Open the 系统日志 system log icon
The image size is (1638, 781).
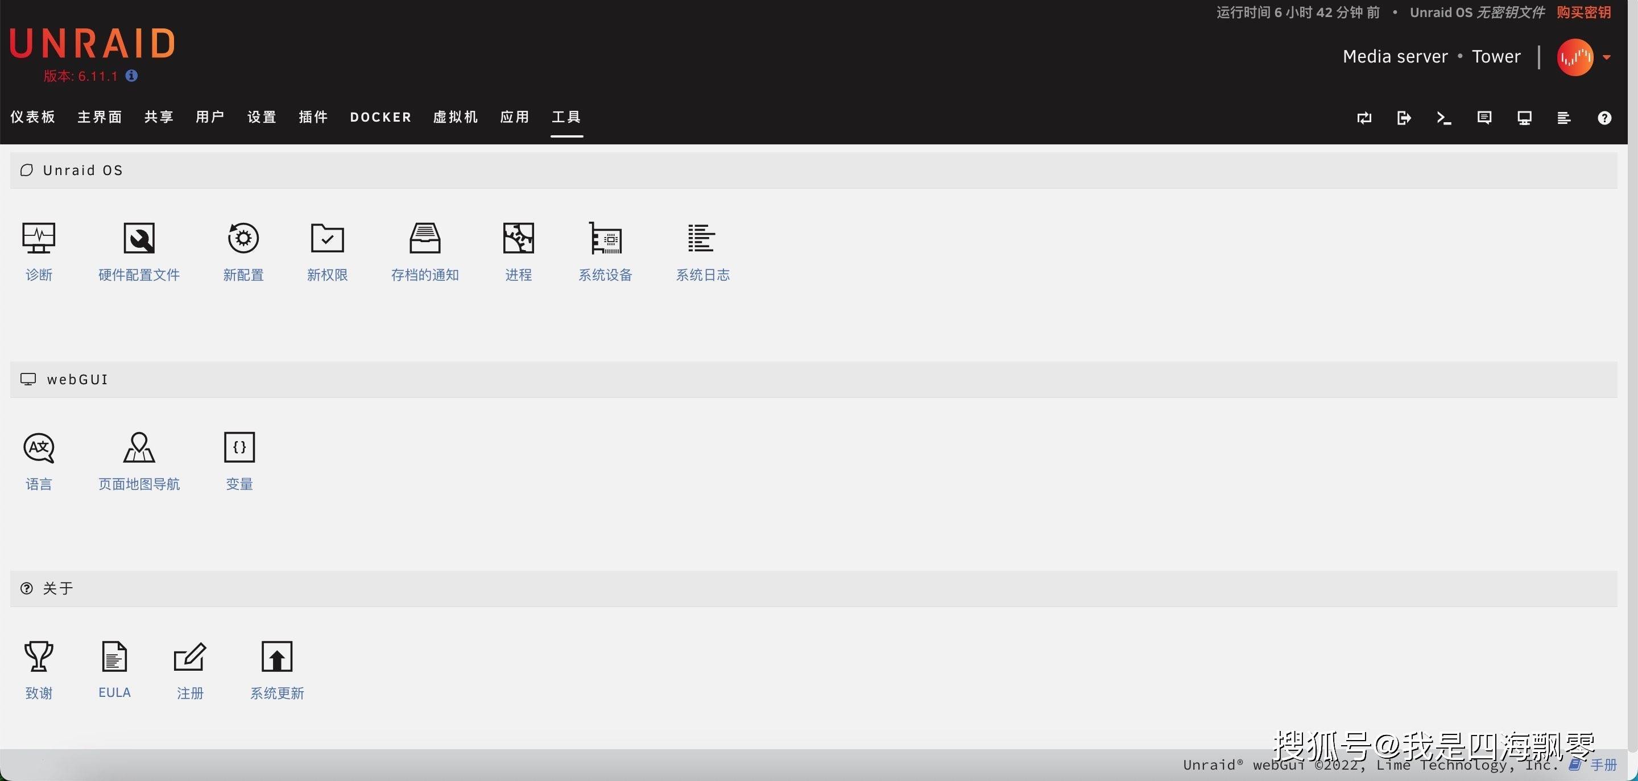[x=702, y=238]
